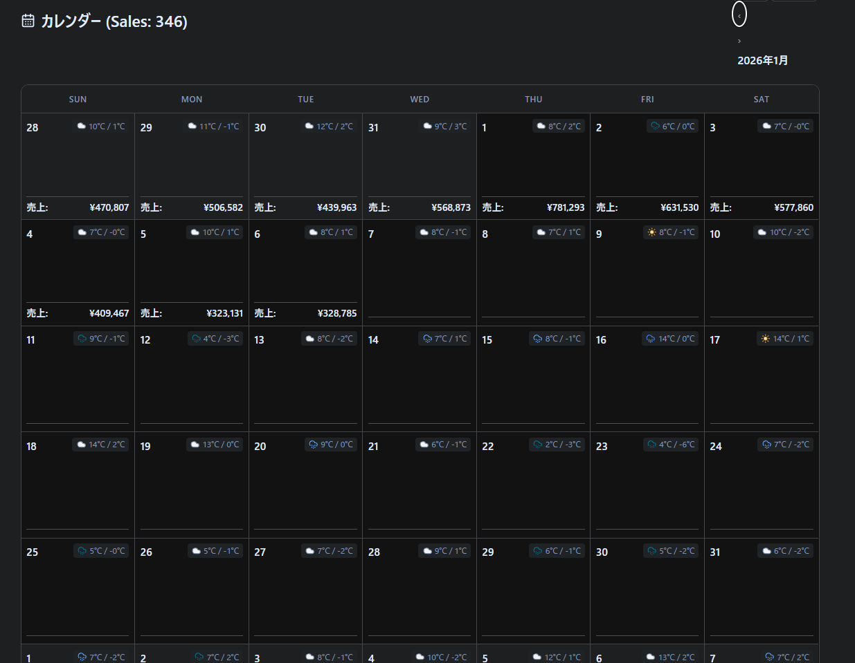Click the snow cloud icon on January 22

[538, 445]
